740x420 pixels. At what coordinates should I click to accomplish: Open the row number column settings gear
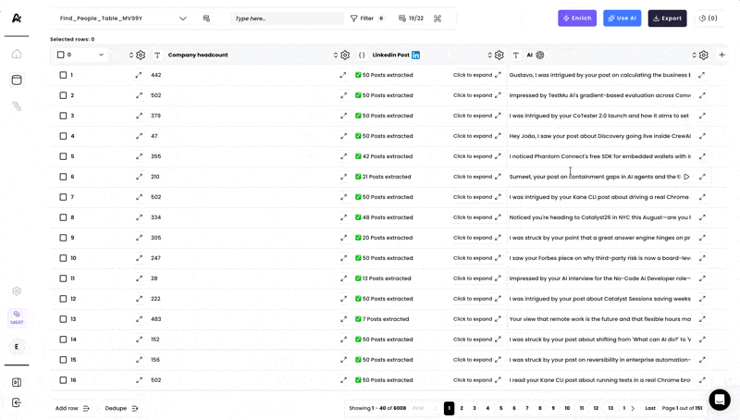141,56
